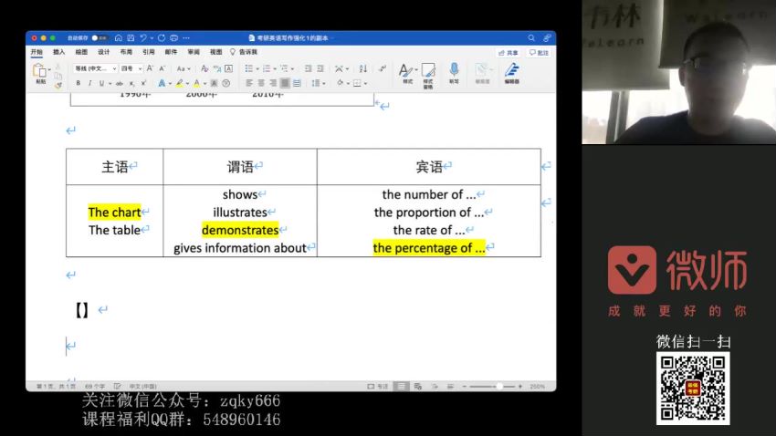Toggle Strikethrough formatting
The image size is (776, 436).
[120, 84]
